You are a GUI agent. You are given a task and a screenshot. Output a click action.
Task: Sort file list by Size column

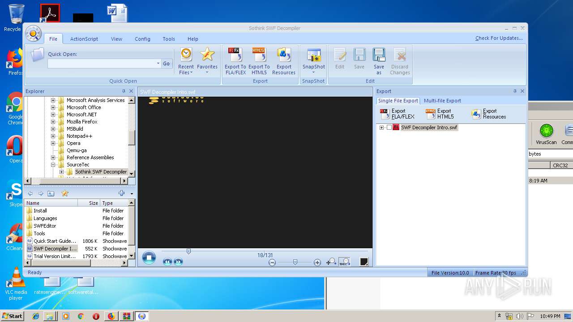coord(89,203)
